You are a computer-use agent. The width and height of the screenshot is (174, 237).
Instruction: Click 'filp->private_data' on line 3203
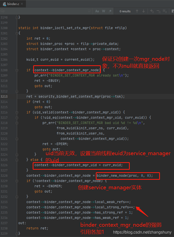tap(99, 44)
